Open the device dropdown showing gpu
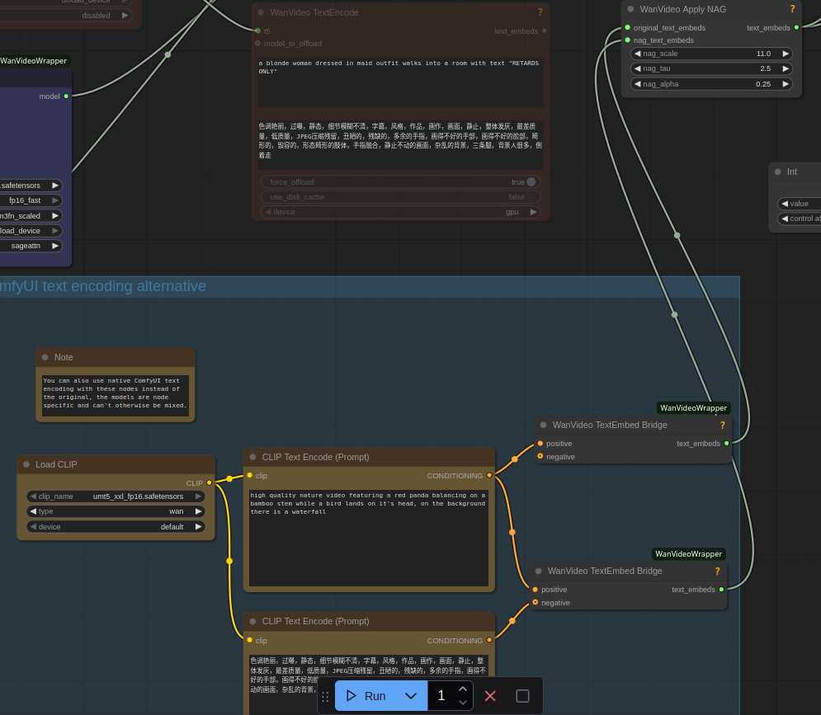Screen dimensions: 821x715 click(x=400, y=212)
